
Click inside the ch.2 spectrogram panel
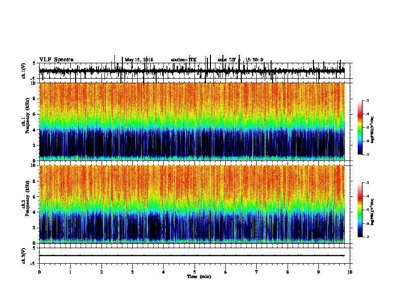(192, 204)
